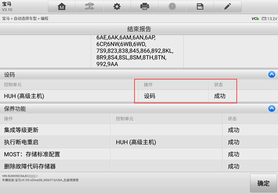Open the home (M) main menu icon
This screenshot has width=278, height=194.
pos(62,6)
